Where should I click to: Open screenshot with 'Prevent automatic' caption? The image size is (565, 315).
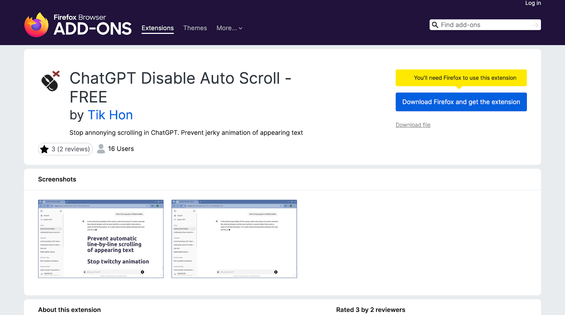pos(101,239)
